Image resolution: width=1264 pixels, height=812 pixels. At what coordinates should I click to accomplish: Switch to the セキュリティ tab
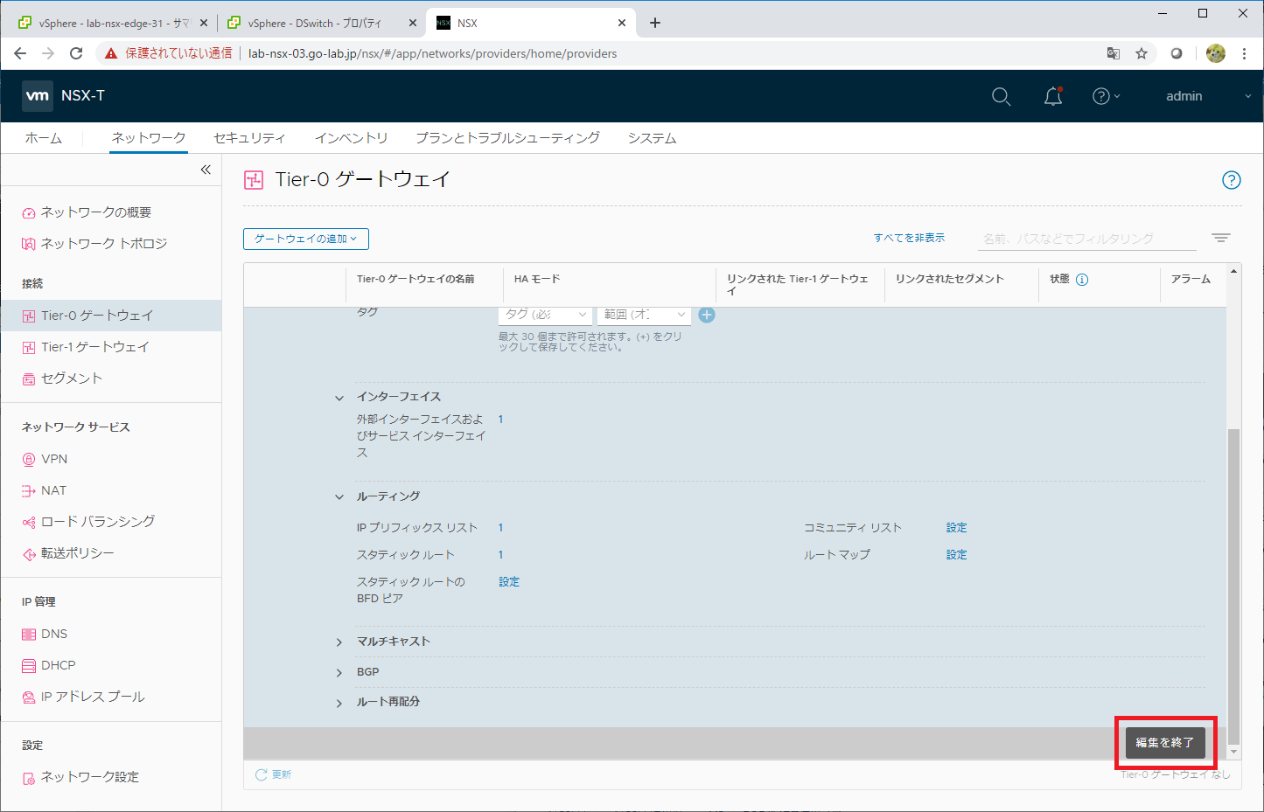[x=249, y=138]
